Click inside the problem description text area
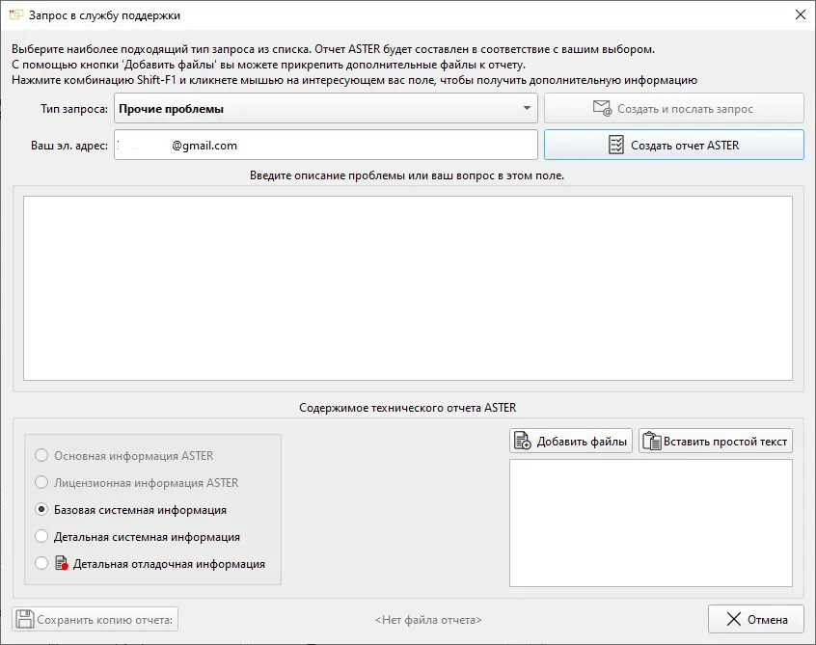Image resolution: width=816 pixels, height=645 pixels. [407, 288]
